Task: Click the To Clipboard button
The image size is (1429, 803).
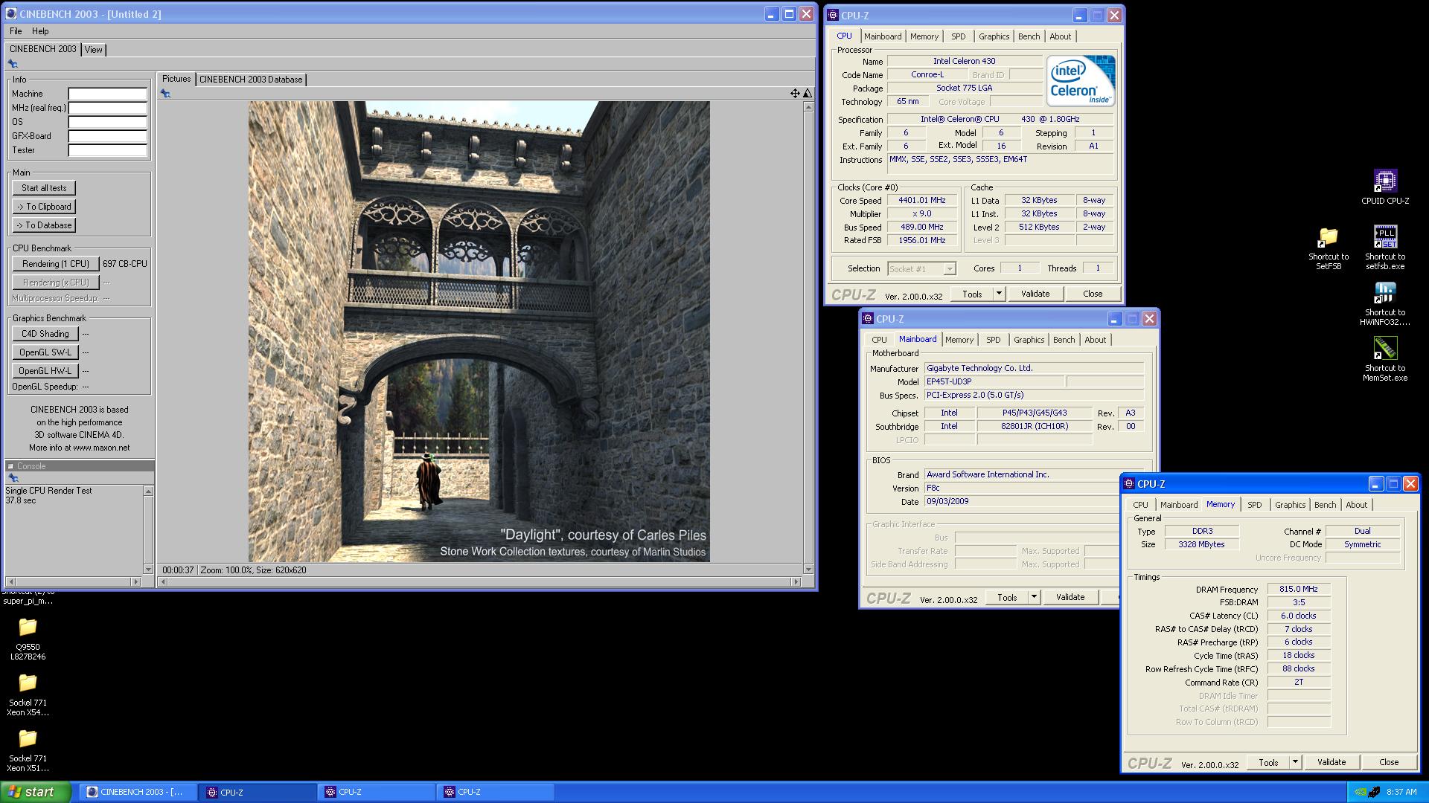Action: pos(44,207)
